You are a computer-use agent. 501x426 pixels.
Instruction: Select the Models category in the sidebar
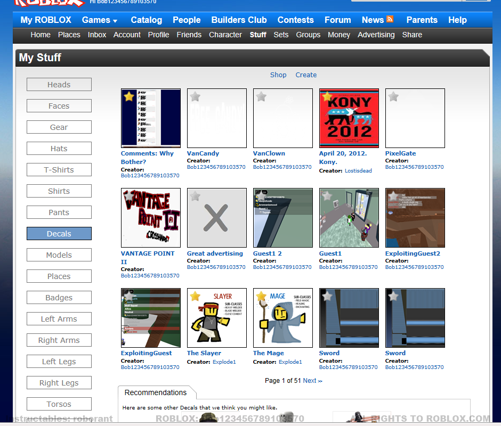coord(59,255)
